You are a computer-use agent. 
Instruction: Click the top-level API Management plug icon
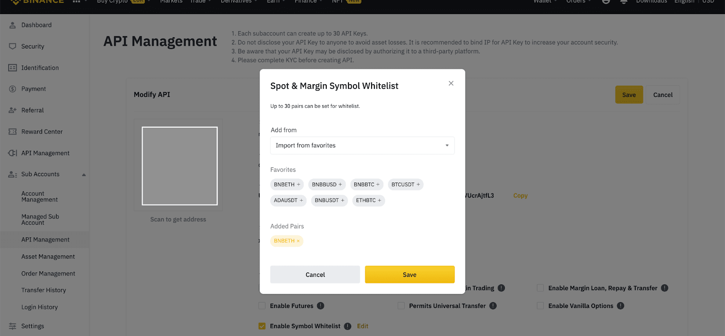pos(13,153)
